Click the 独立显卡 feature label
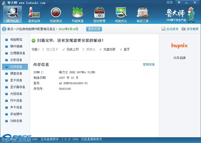Viewport: 201px width, 143px height. [x=52, y=49]
